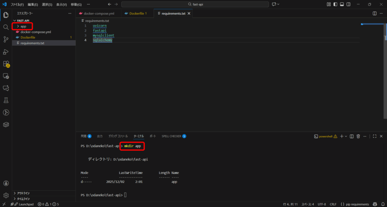This screenshot has height=207, width=387.
Task: Open the new terminal launch profile dropdown
Action: 346,136
